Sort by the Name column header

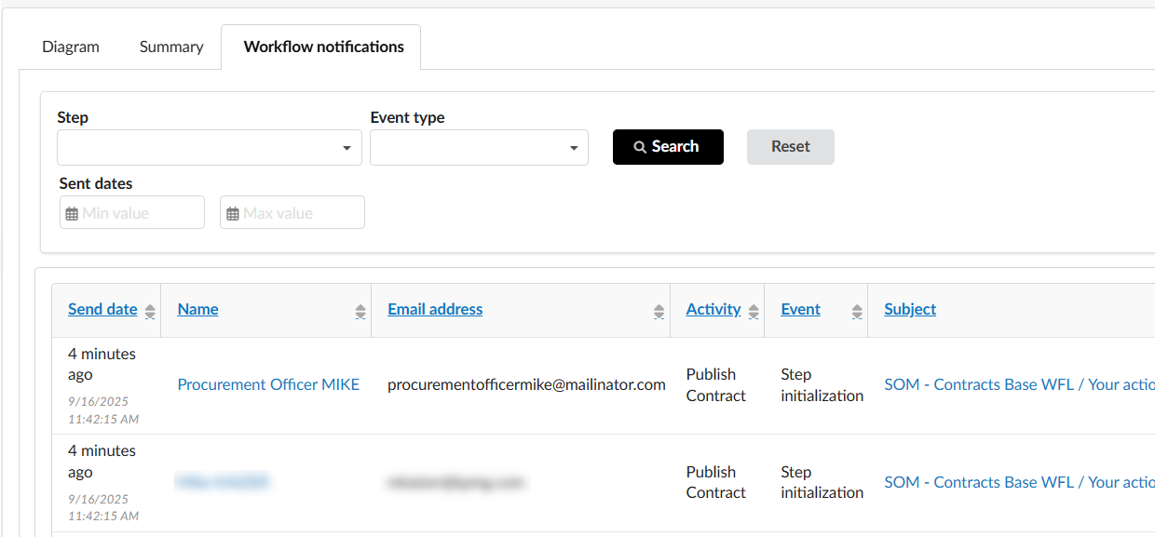coord(197,309)
